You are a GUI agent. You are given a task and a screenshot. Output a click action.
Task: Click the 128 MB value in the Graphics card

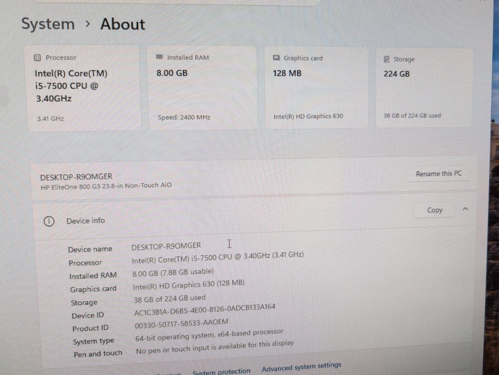287,73
